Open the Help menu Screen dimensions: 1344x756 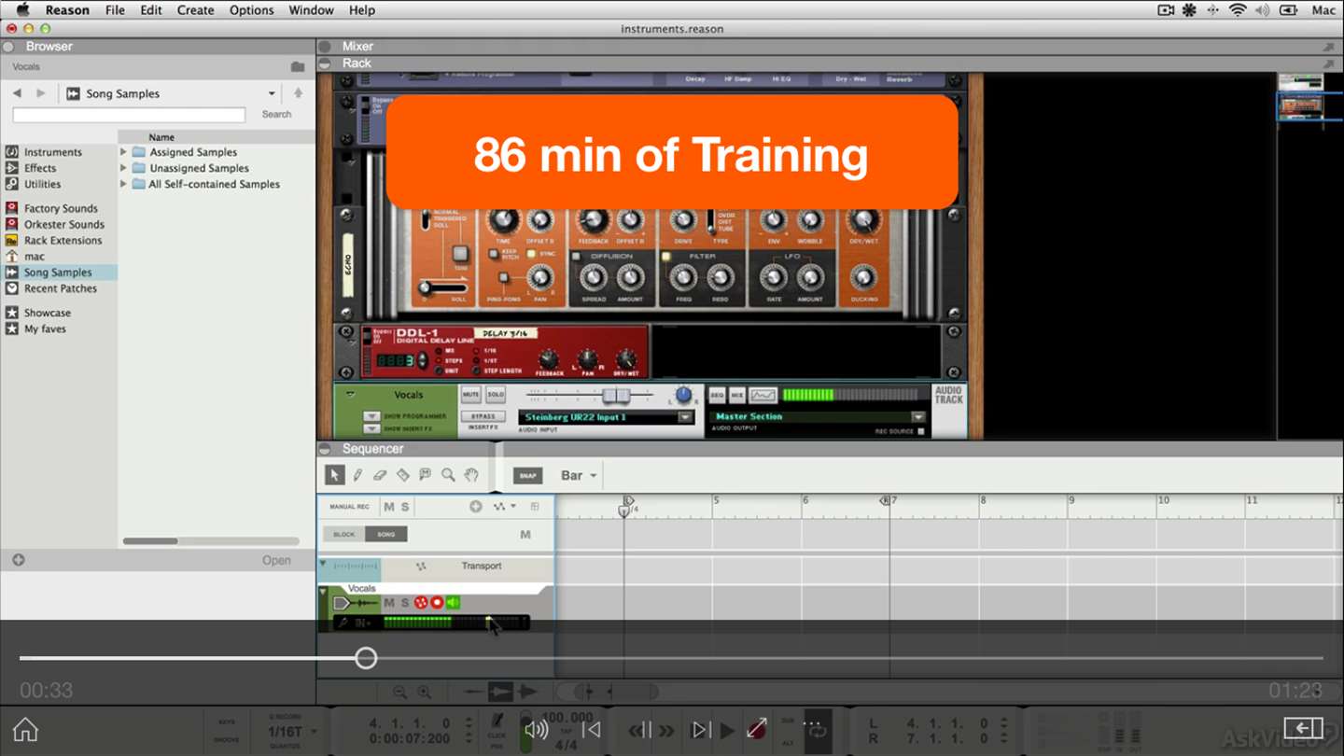click(362, 10)
